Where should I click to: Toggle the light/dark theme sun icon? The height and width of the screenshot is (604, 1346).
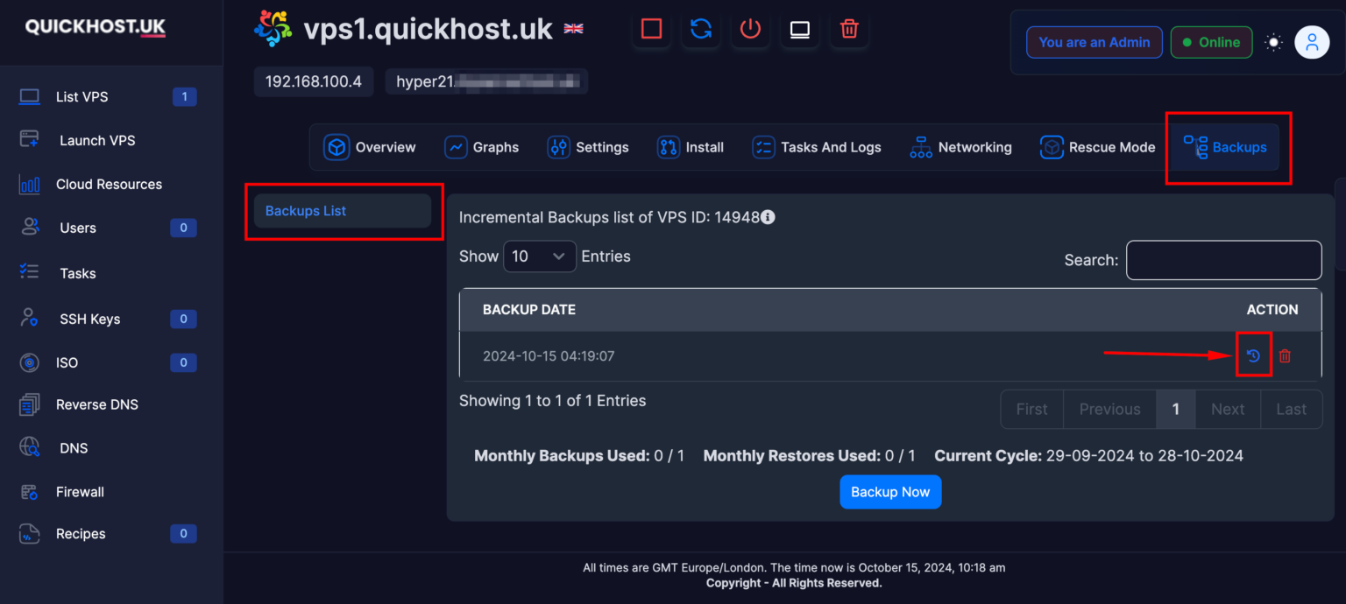point(1273,42)
